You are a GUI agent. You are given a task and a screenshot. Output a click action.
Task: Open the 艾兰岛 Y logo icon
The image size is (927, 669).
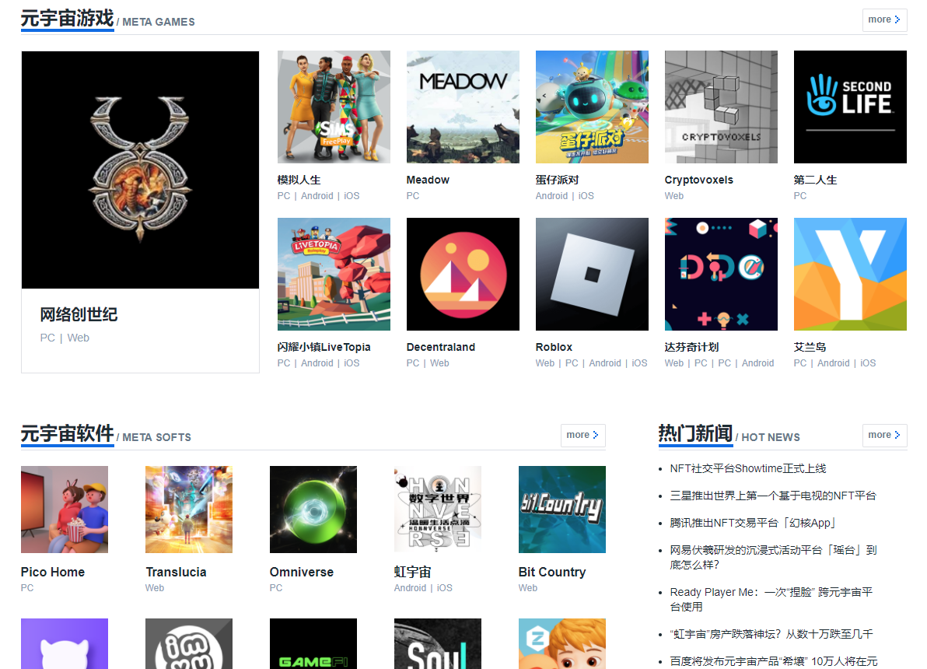click(850, 275)
